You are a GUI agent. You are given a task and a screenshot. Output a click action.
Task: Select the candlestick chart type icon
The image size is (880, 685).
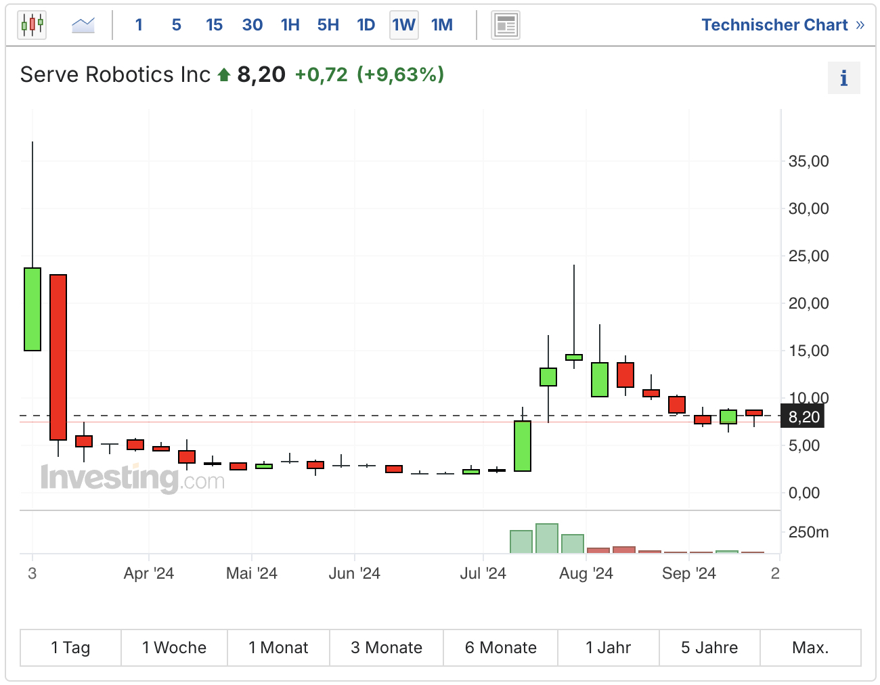(x=32, y=26)
